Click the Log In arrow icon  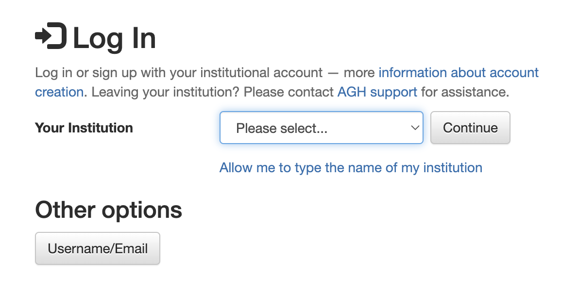[51, 36]
